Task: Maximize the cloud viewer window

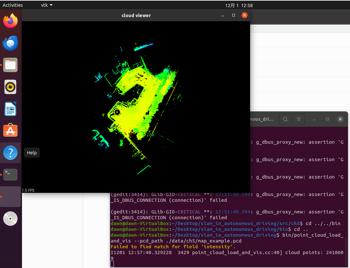Action: [x=234, y=15]
